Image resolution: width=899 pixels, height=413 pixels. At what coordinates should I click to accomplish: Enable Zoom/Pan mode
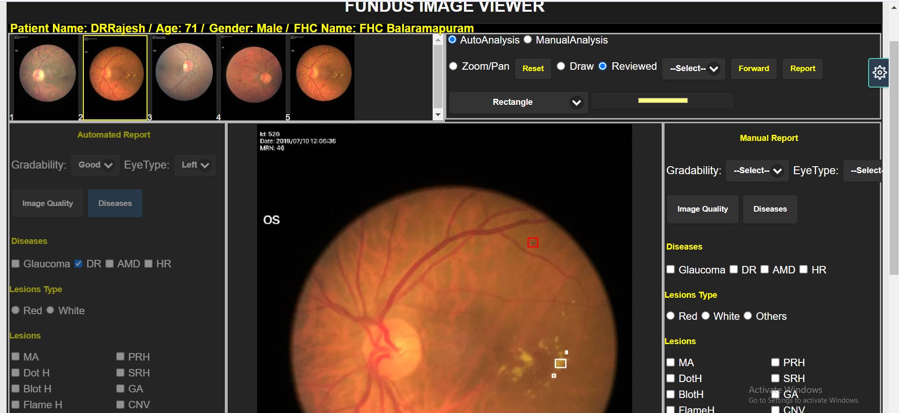coord(453,66)
